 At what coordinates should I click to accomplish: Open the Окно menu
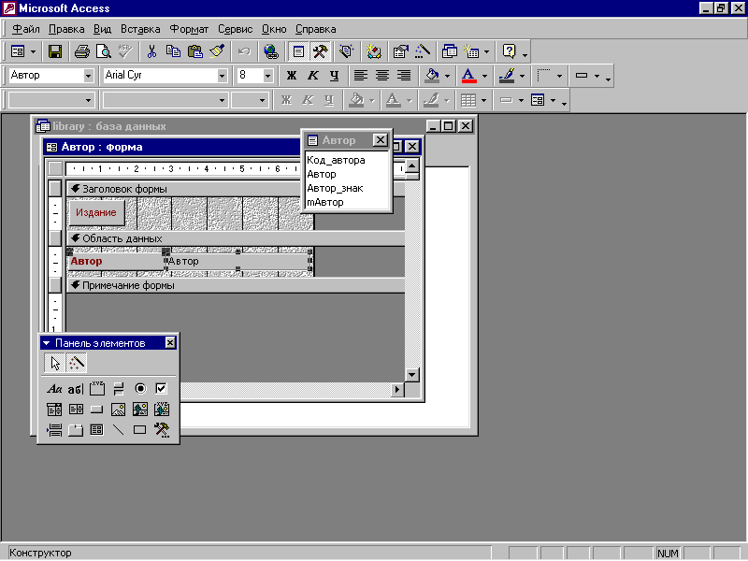(274, 29)
